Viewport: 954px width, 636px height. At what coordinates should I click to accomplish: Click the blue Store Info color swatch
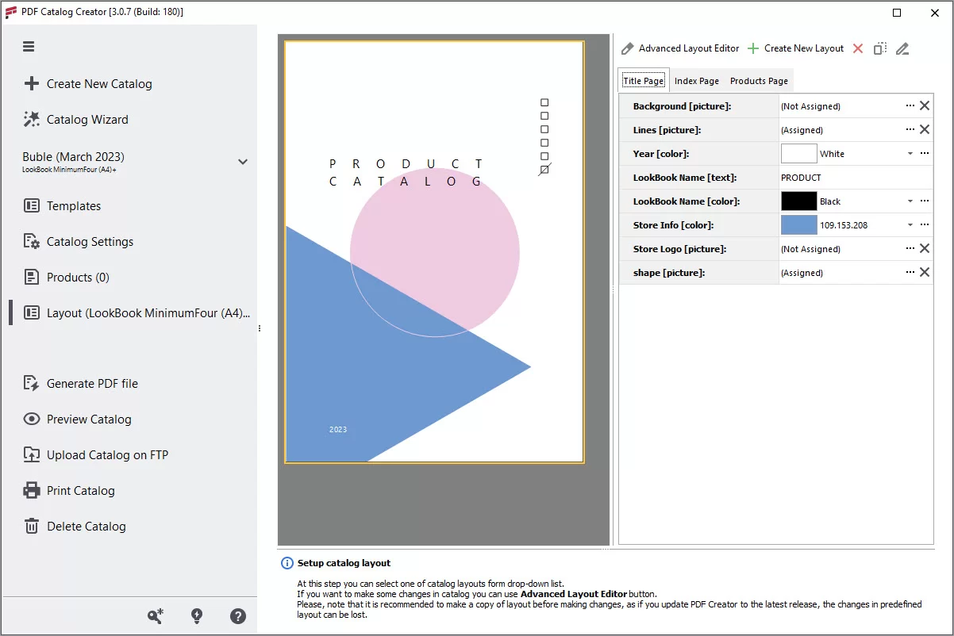click(798, 225)
